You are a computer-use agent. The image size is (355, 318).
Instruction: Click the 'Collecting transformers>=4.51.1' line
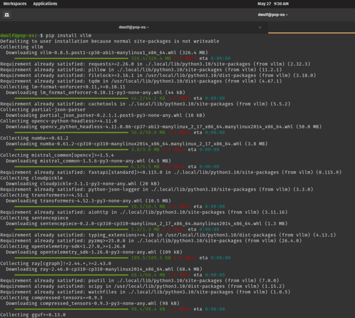[44, 195]
